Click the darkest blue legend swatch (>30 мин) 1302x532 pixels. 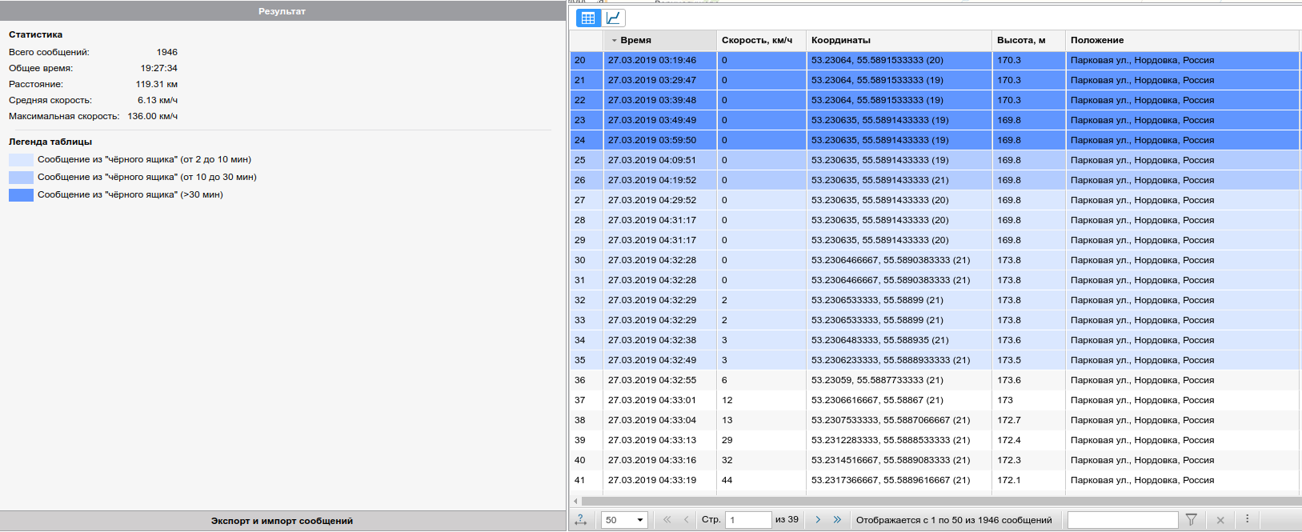21,195
